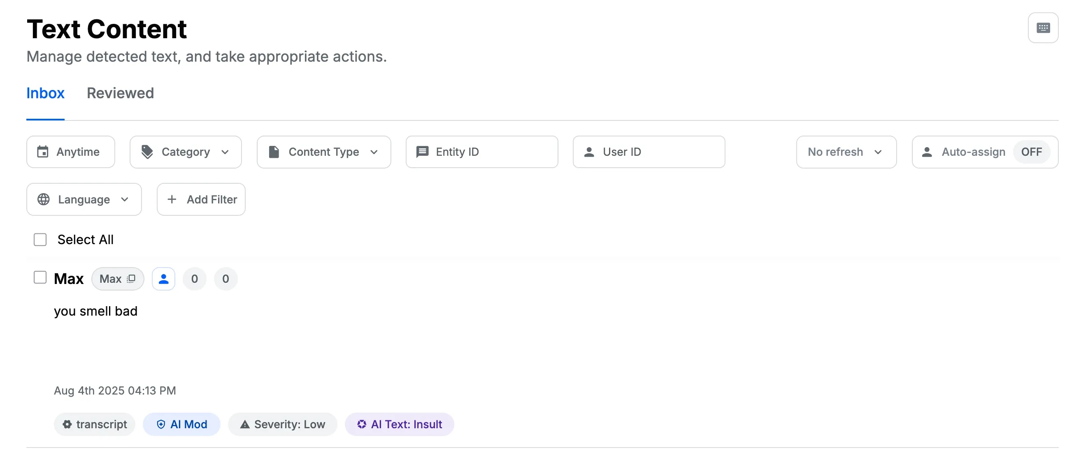Click the chat icon inside Entity ID field
This screenshot has width=1074, height=457.
click(422, 152)
